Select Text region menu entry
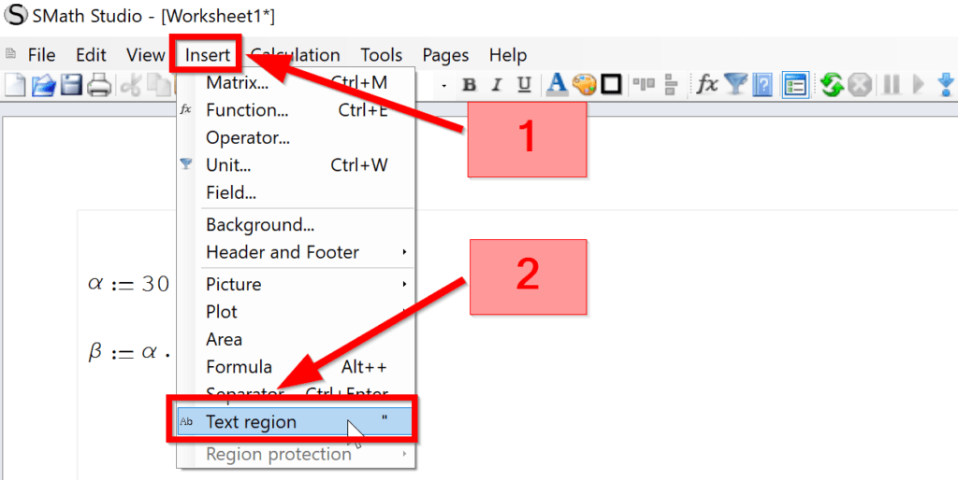The image size is (958, 480). 295,422
